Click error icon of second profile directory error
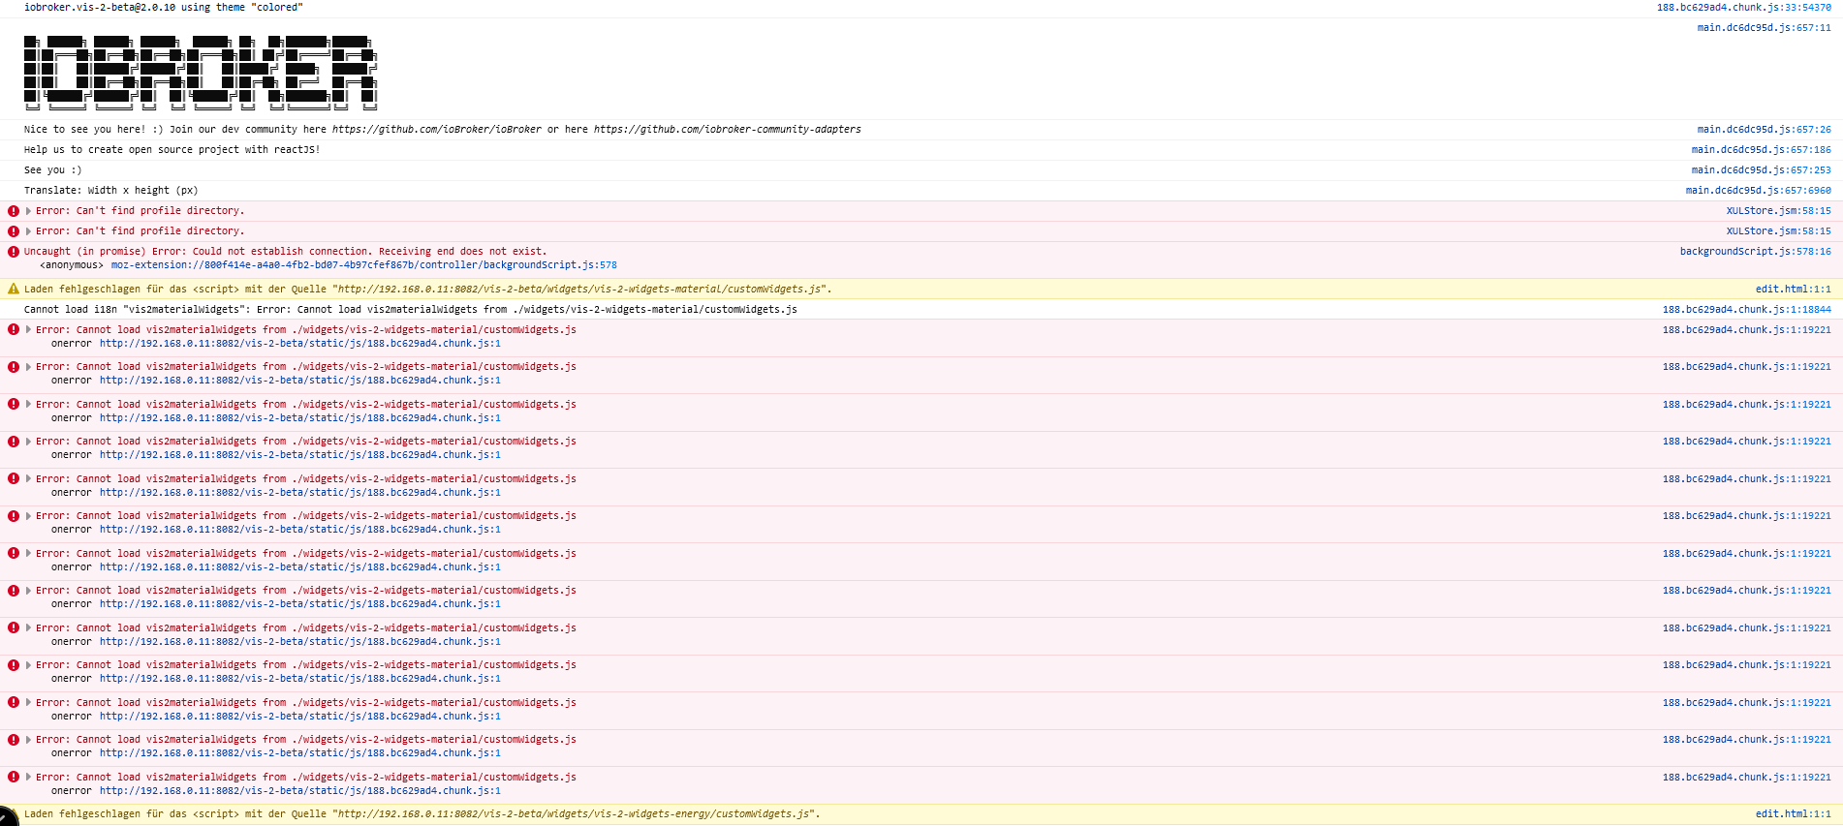 coord(14,231)
